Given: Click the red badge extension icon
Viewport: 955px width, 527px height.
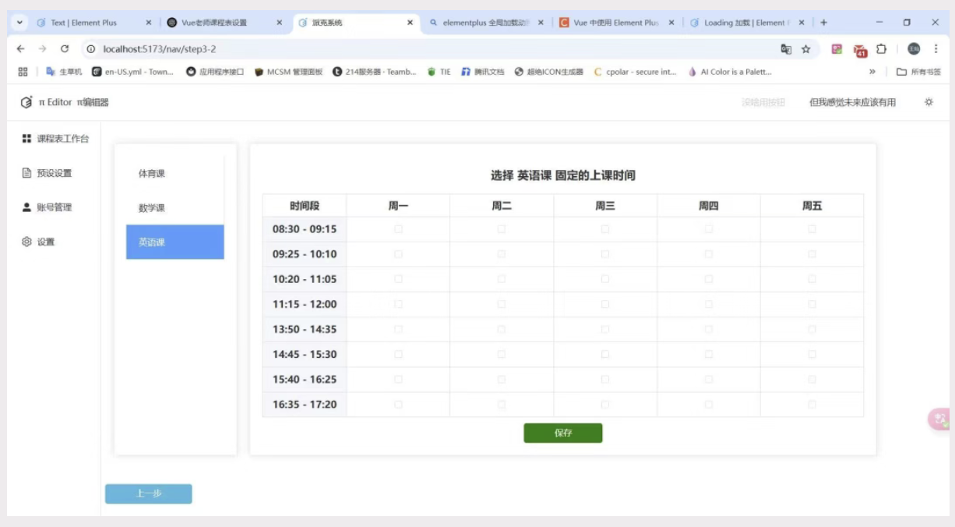Looking at the screenshot, I should coord(860,50).
